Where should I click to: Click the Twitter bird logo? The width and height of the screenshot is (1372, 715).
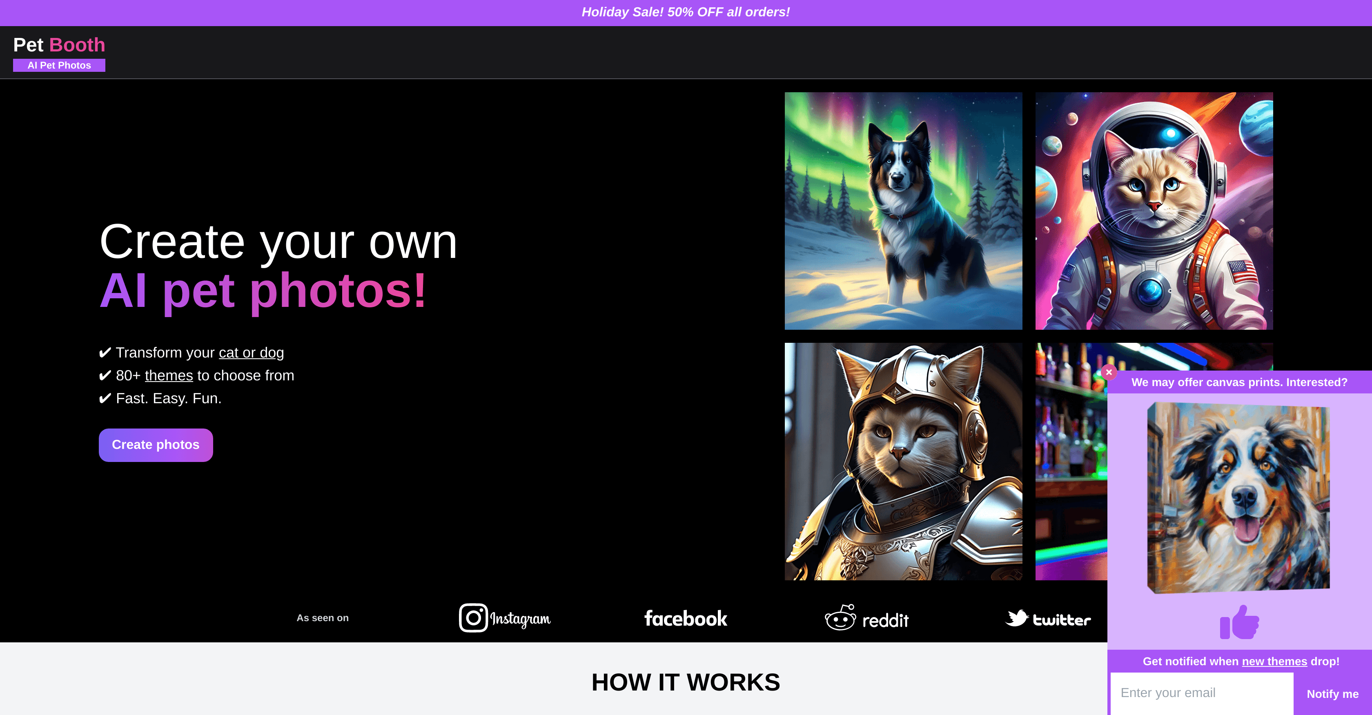(x=1016, y=618)
